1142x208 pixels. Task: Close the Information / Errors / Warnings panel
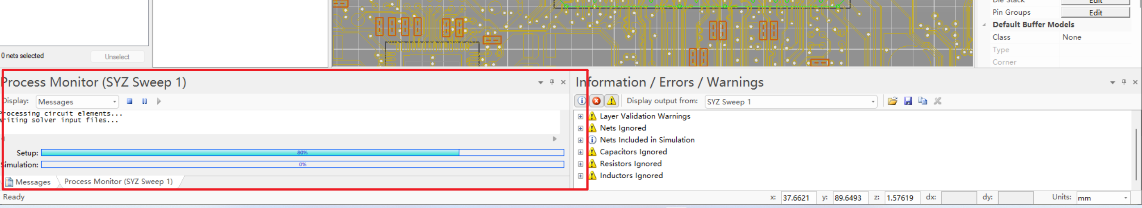[x=1135, y=82]
